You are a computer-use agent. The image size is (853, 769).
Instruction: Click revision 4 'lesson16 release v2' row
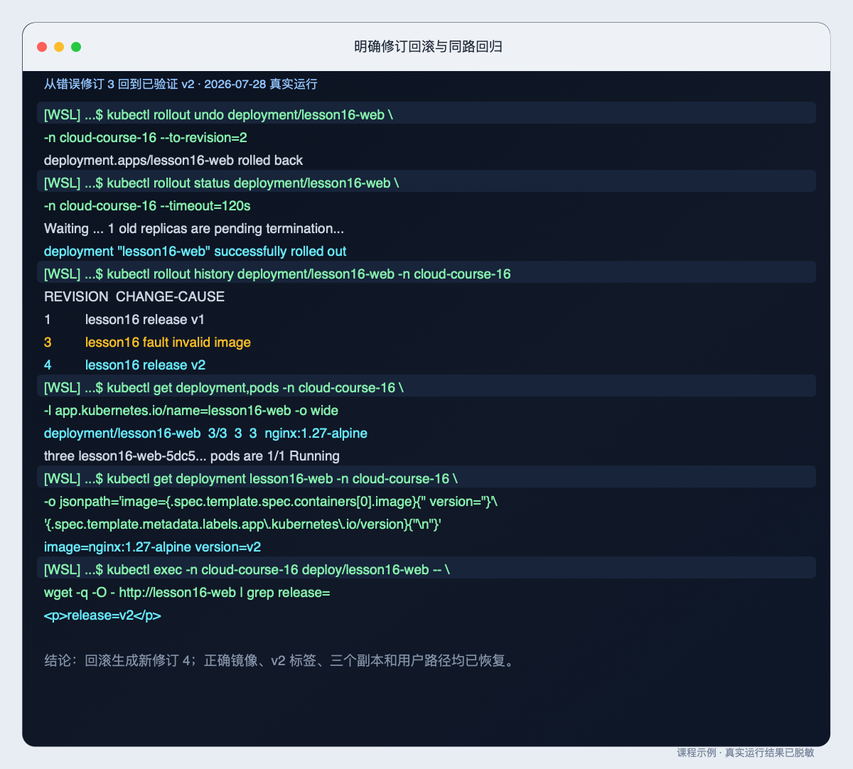pos(124,365)
